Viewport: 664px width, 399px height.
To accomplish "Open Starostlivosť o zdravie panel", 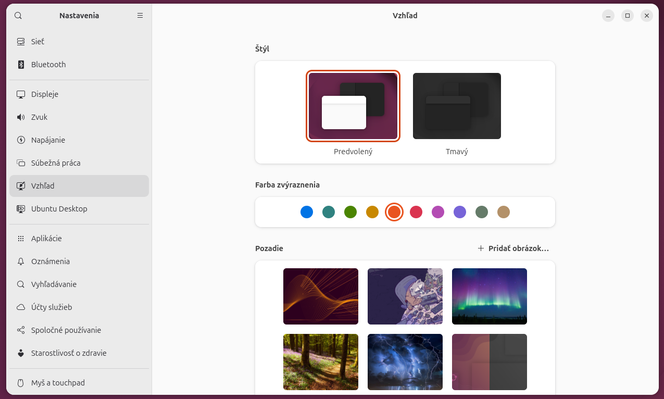I will pos(79,353).
